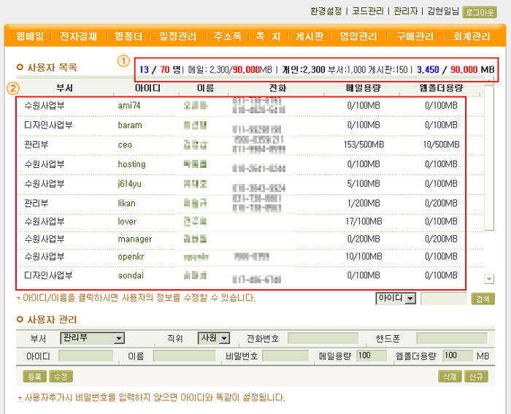This screenshot has height=414, width=511.
Task: Select user ID ceo to edit
Action: 125,145
